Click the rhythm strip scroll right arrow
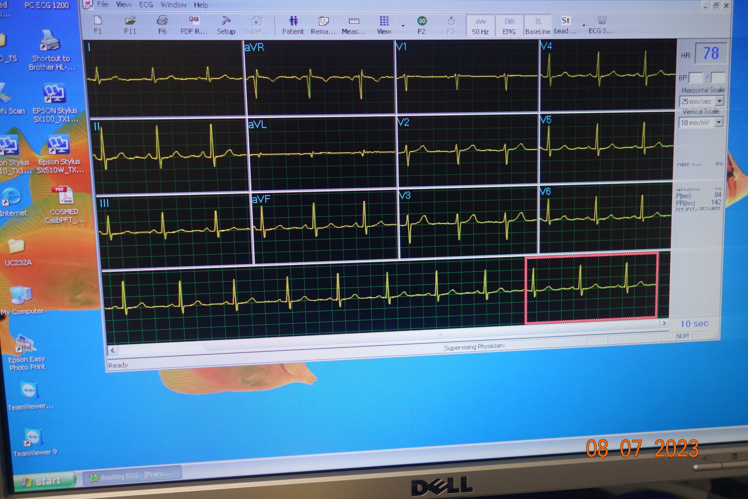 tap(664, 323)
